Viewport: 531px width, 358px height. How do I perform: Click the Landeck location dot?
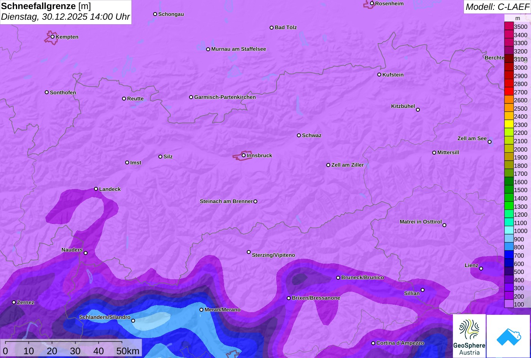click(x=96, y=189)
